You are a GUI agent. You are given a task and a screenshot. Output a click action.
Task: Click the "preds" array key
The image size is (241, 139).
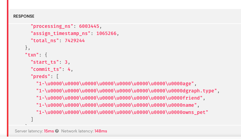40,77
